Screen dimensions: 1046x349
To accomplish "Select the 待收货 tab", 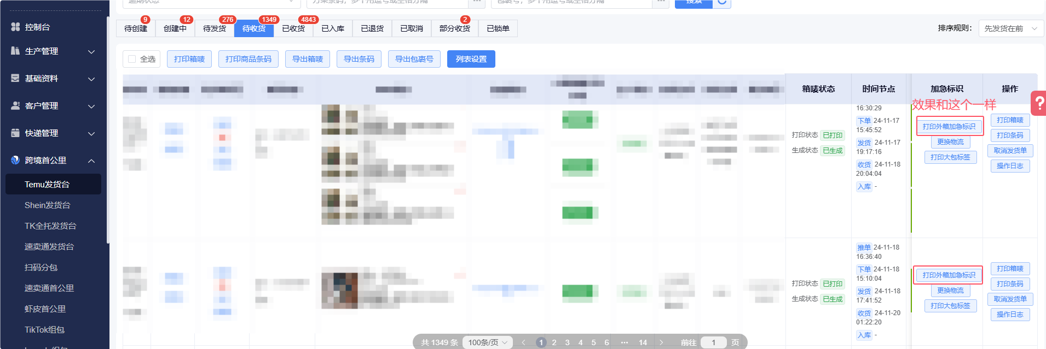I will pyautogui.click(x=254, y=28).
